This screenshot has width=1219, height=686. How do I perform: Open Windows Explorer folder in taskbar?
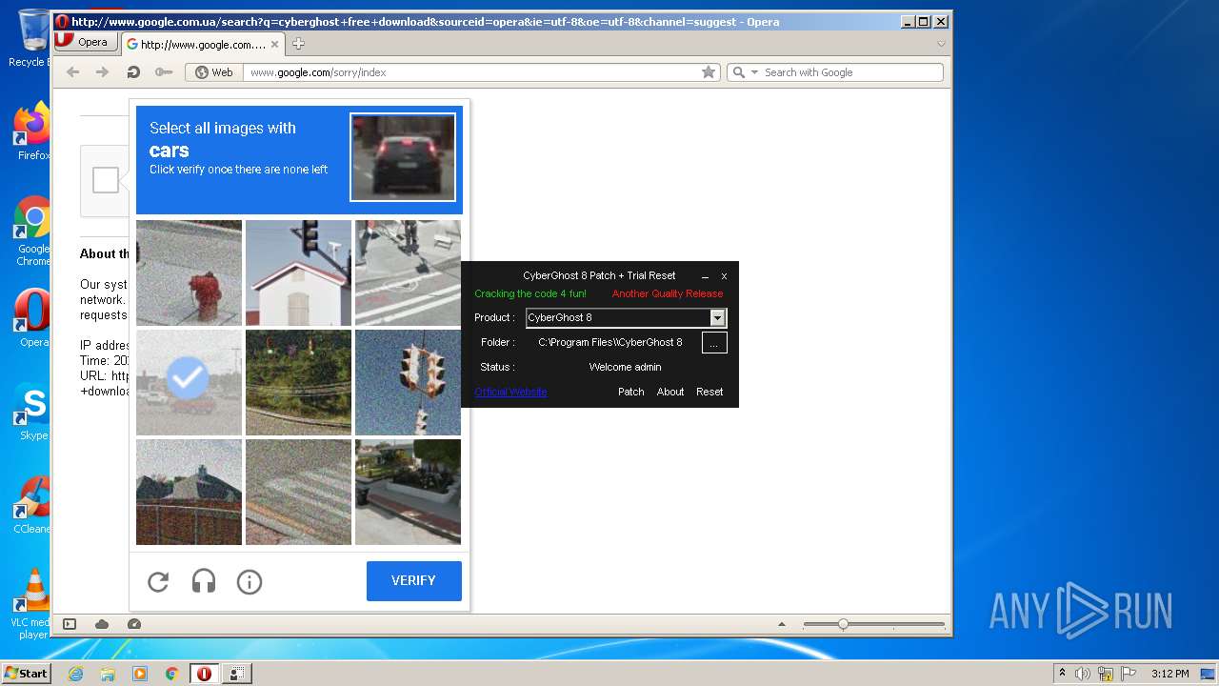coord(108,674)
